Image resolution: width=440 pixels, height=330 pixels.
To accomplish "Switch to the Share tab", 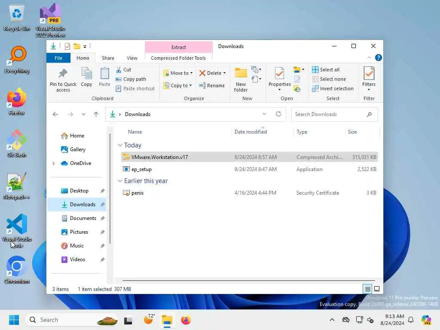I will pos(108,58).
